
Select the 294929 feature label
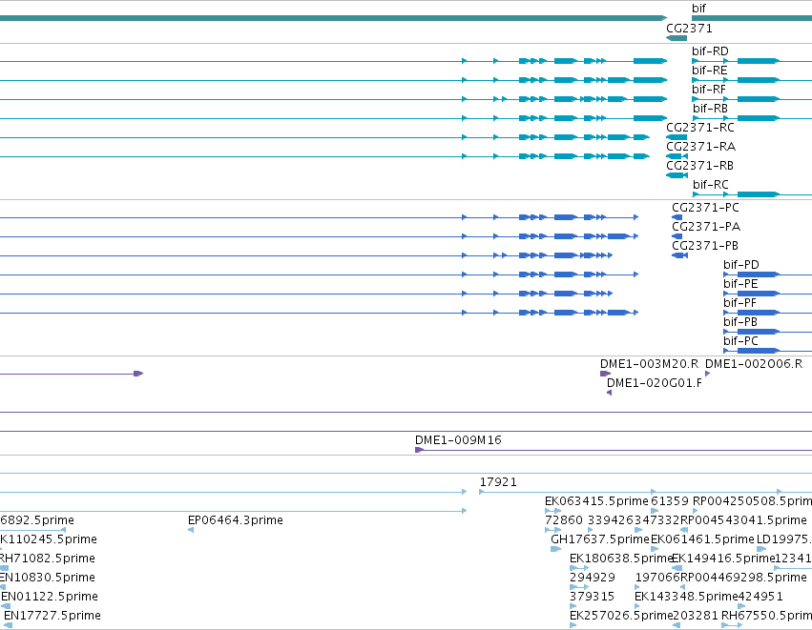tap(593, 578)
